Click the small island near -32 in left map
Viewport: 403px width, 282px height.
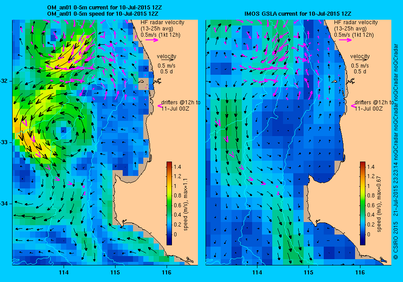(141, 81)
